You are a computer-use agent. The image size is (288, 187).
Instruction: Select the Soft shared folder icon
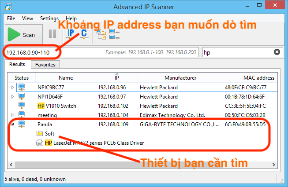click(x=40, y=133)
